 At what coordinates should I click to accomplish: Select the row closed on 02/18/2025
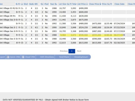pyautogui.click(x=67, y=43)
